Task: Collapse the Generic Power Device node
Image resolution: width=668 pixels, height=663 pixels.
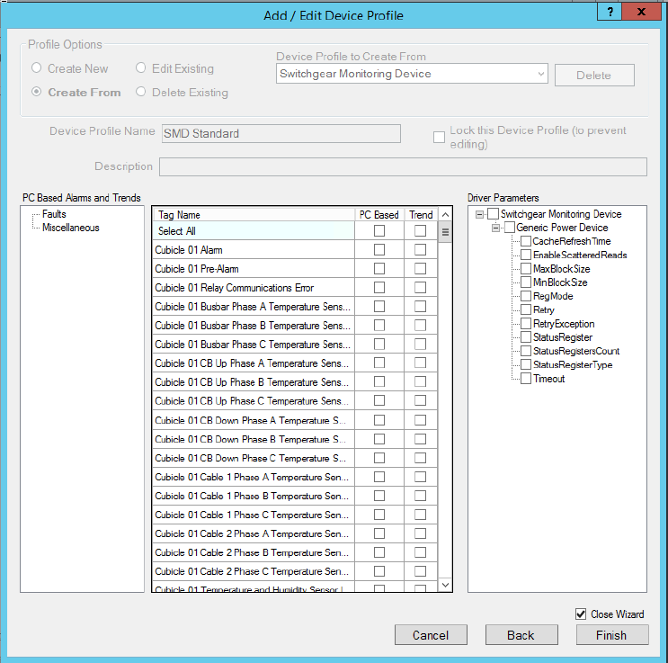Action: pos(496,228)
